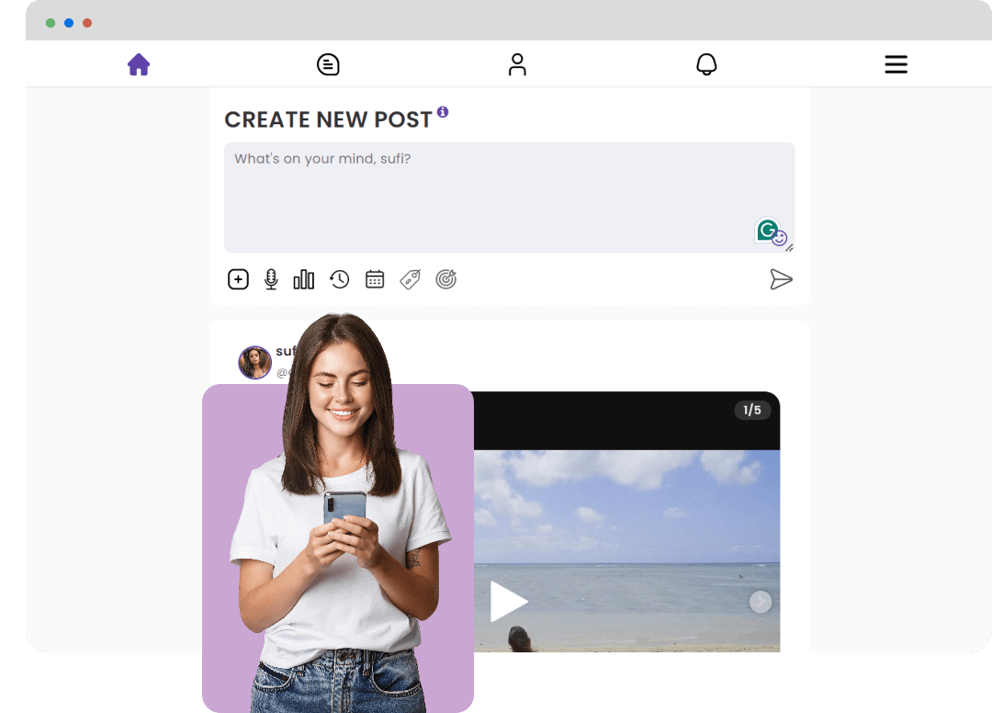The width and height of the screenshot is (992, 713).
Task: Record audio with the microphone icon
Action: point(270,278)
